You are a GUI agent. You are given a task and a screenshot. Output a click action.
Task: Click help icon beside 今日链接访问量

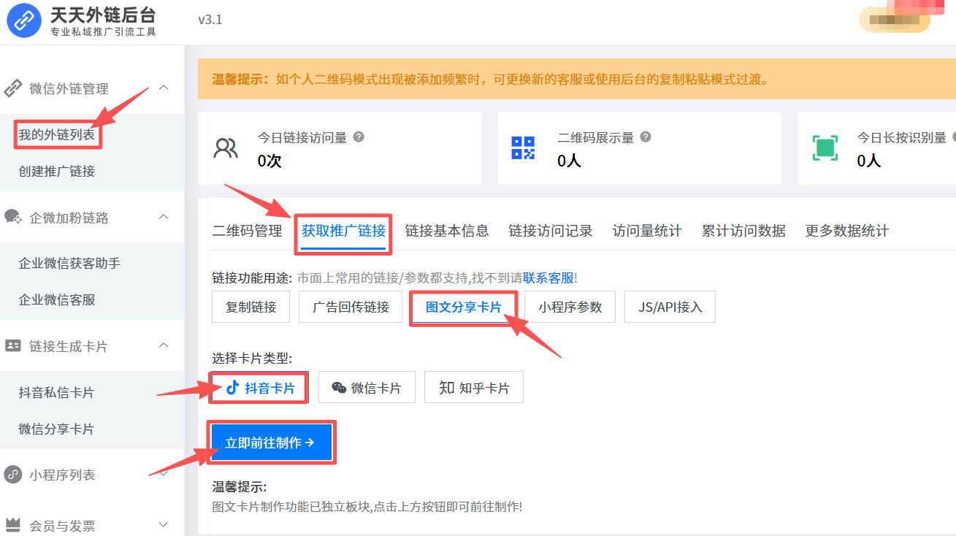coord(359,137)
